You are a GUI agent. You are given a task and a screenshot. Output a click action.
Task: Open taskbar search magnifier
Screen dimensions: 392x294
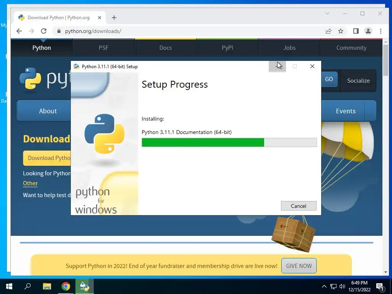(x=28, y=286)
